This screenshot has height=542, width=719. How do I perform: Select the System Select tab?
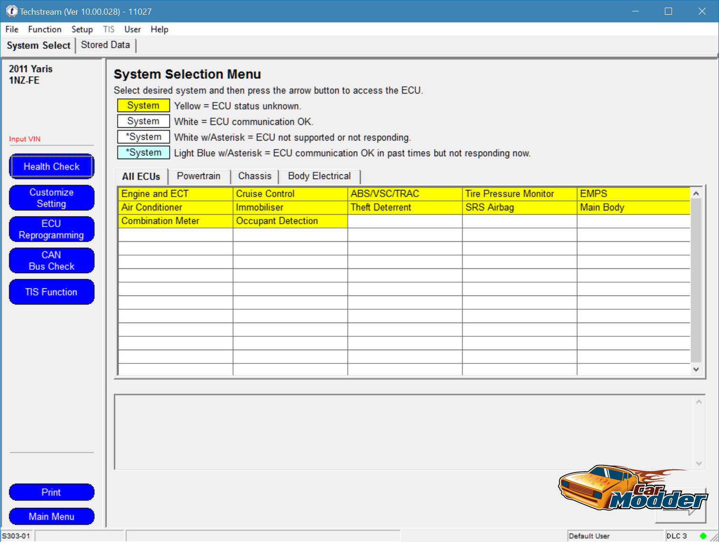[38, 46]
